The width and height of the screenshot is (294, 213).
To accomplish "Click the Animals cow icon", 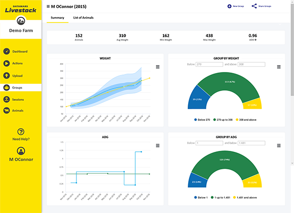I will coord(6,111).
